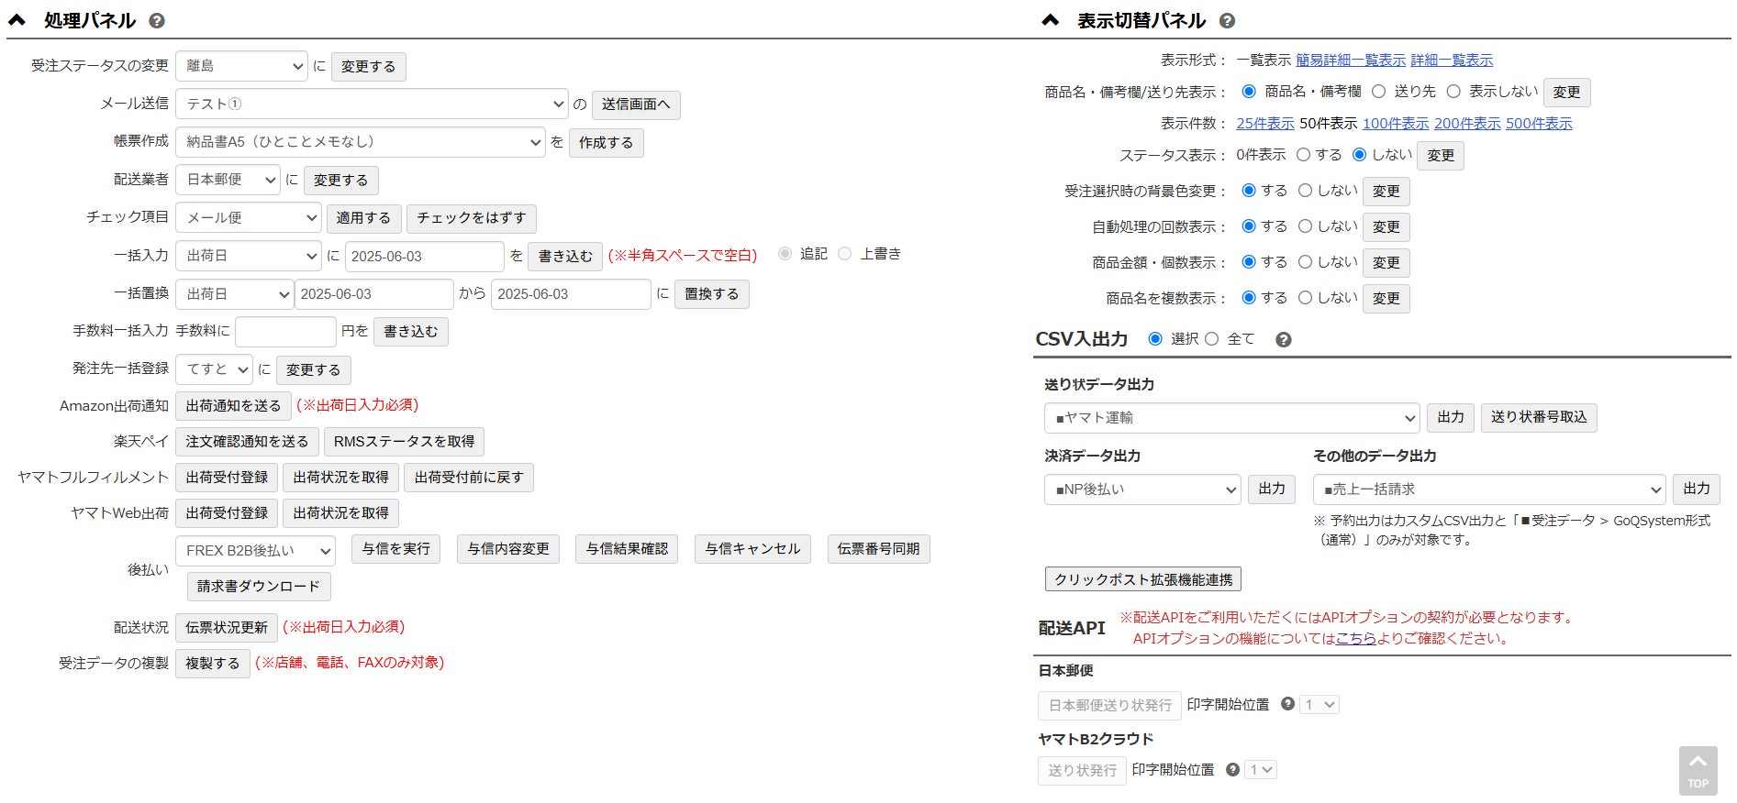Open 受注ステータスの変更 dropdown showing 離島
Screen dimensions: 1737x803
(242, 66)
